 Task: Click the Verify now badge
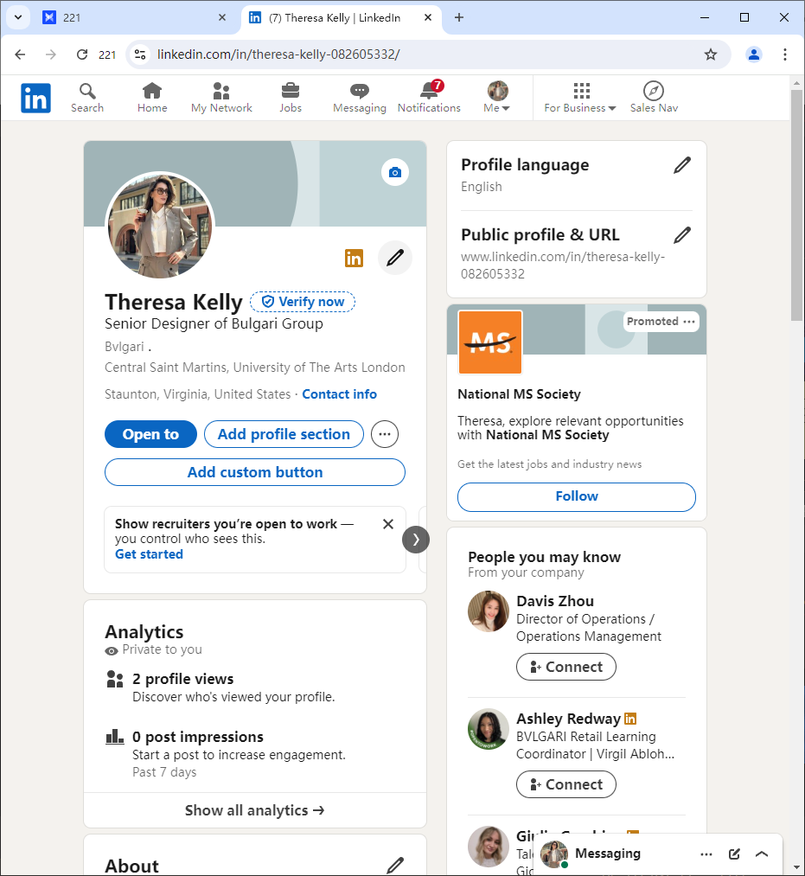pos(303,302)
